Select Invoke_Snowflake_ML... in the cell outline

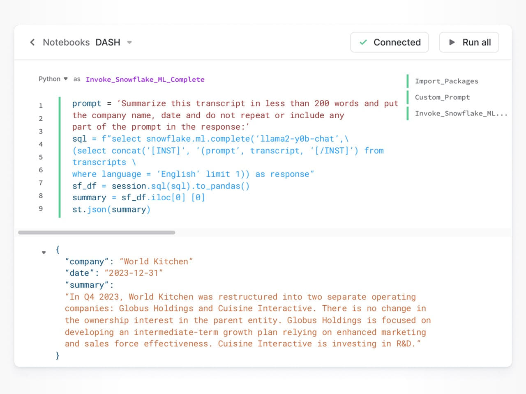coord(461,113)
